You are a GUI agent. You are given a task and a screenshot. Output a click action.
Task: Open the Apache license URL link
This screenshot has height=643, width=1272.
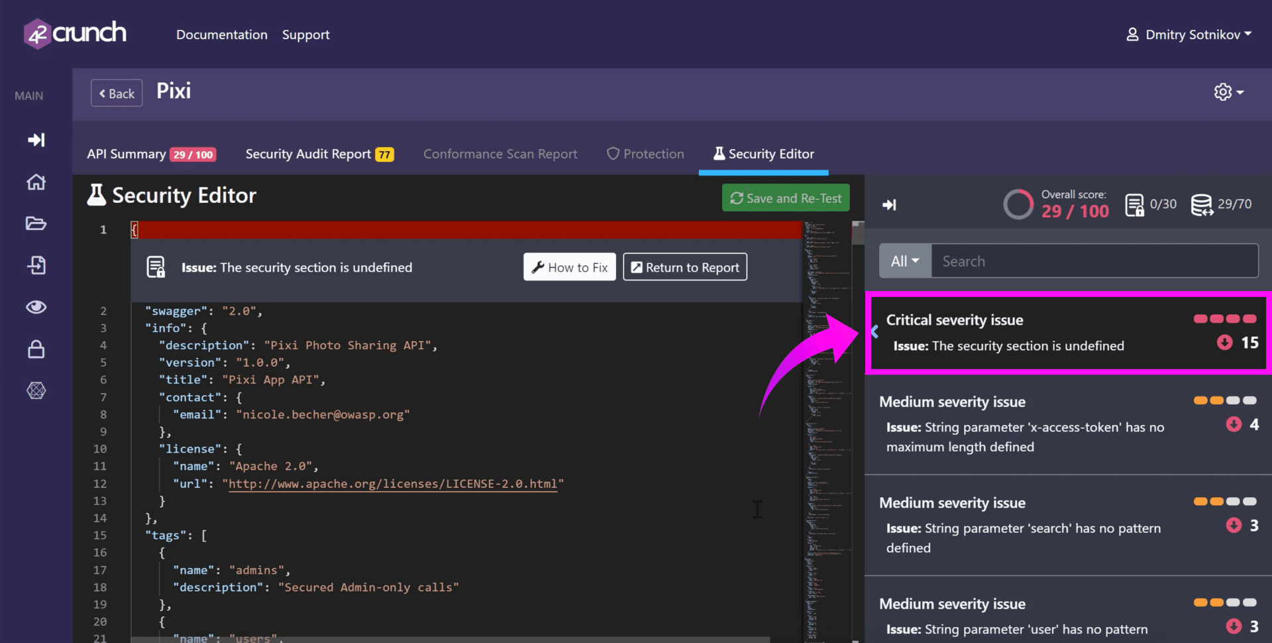[393, 484]
